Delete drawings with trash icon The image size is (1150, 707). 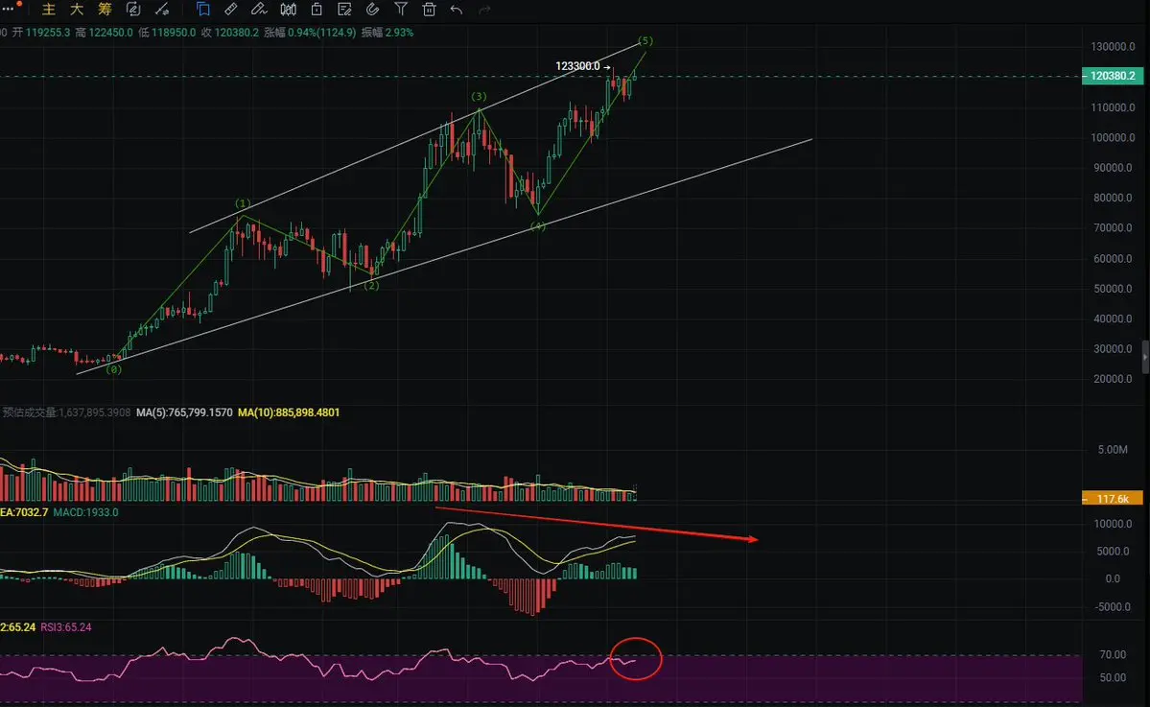click(429, 10)
